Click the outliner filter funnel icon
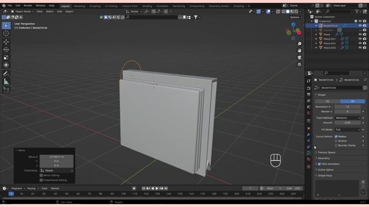Image resolution: width=369 pixels, height=207 pixels. pos(357,11)
